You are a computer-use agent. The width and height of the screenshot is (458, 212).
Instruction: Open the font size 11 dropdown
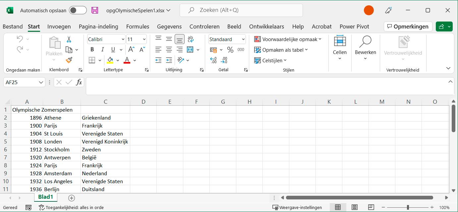click(144, 39)
